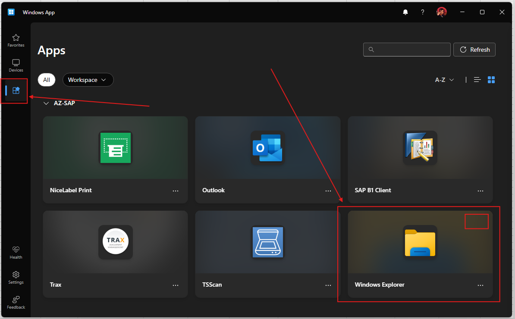The image size is (515, 319).
Task: Go to Devices in the sidebar
Action: (16, 65)
